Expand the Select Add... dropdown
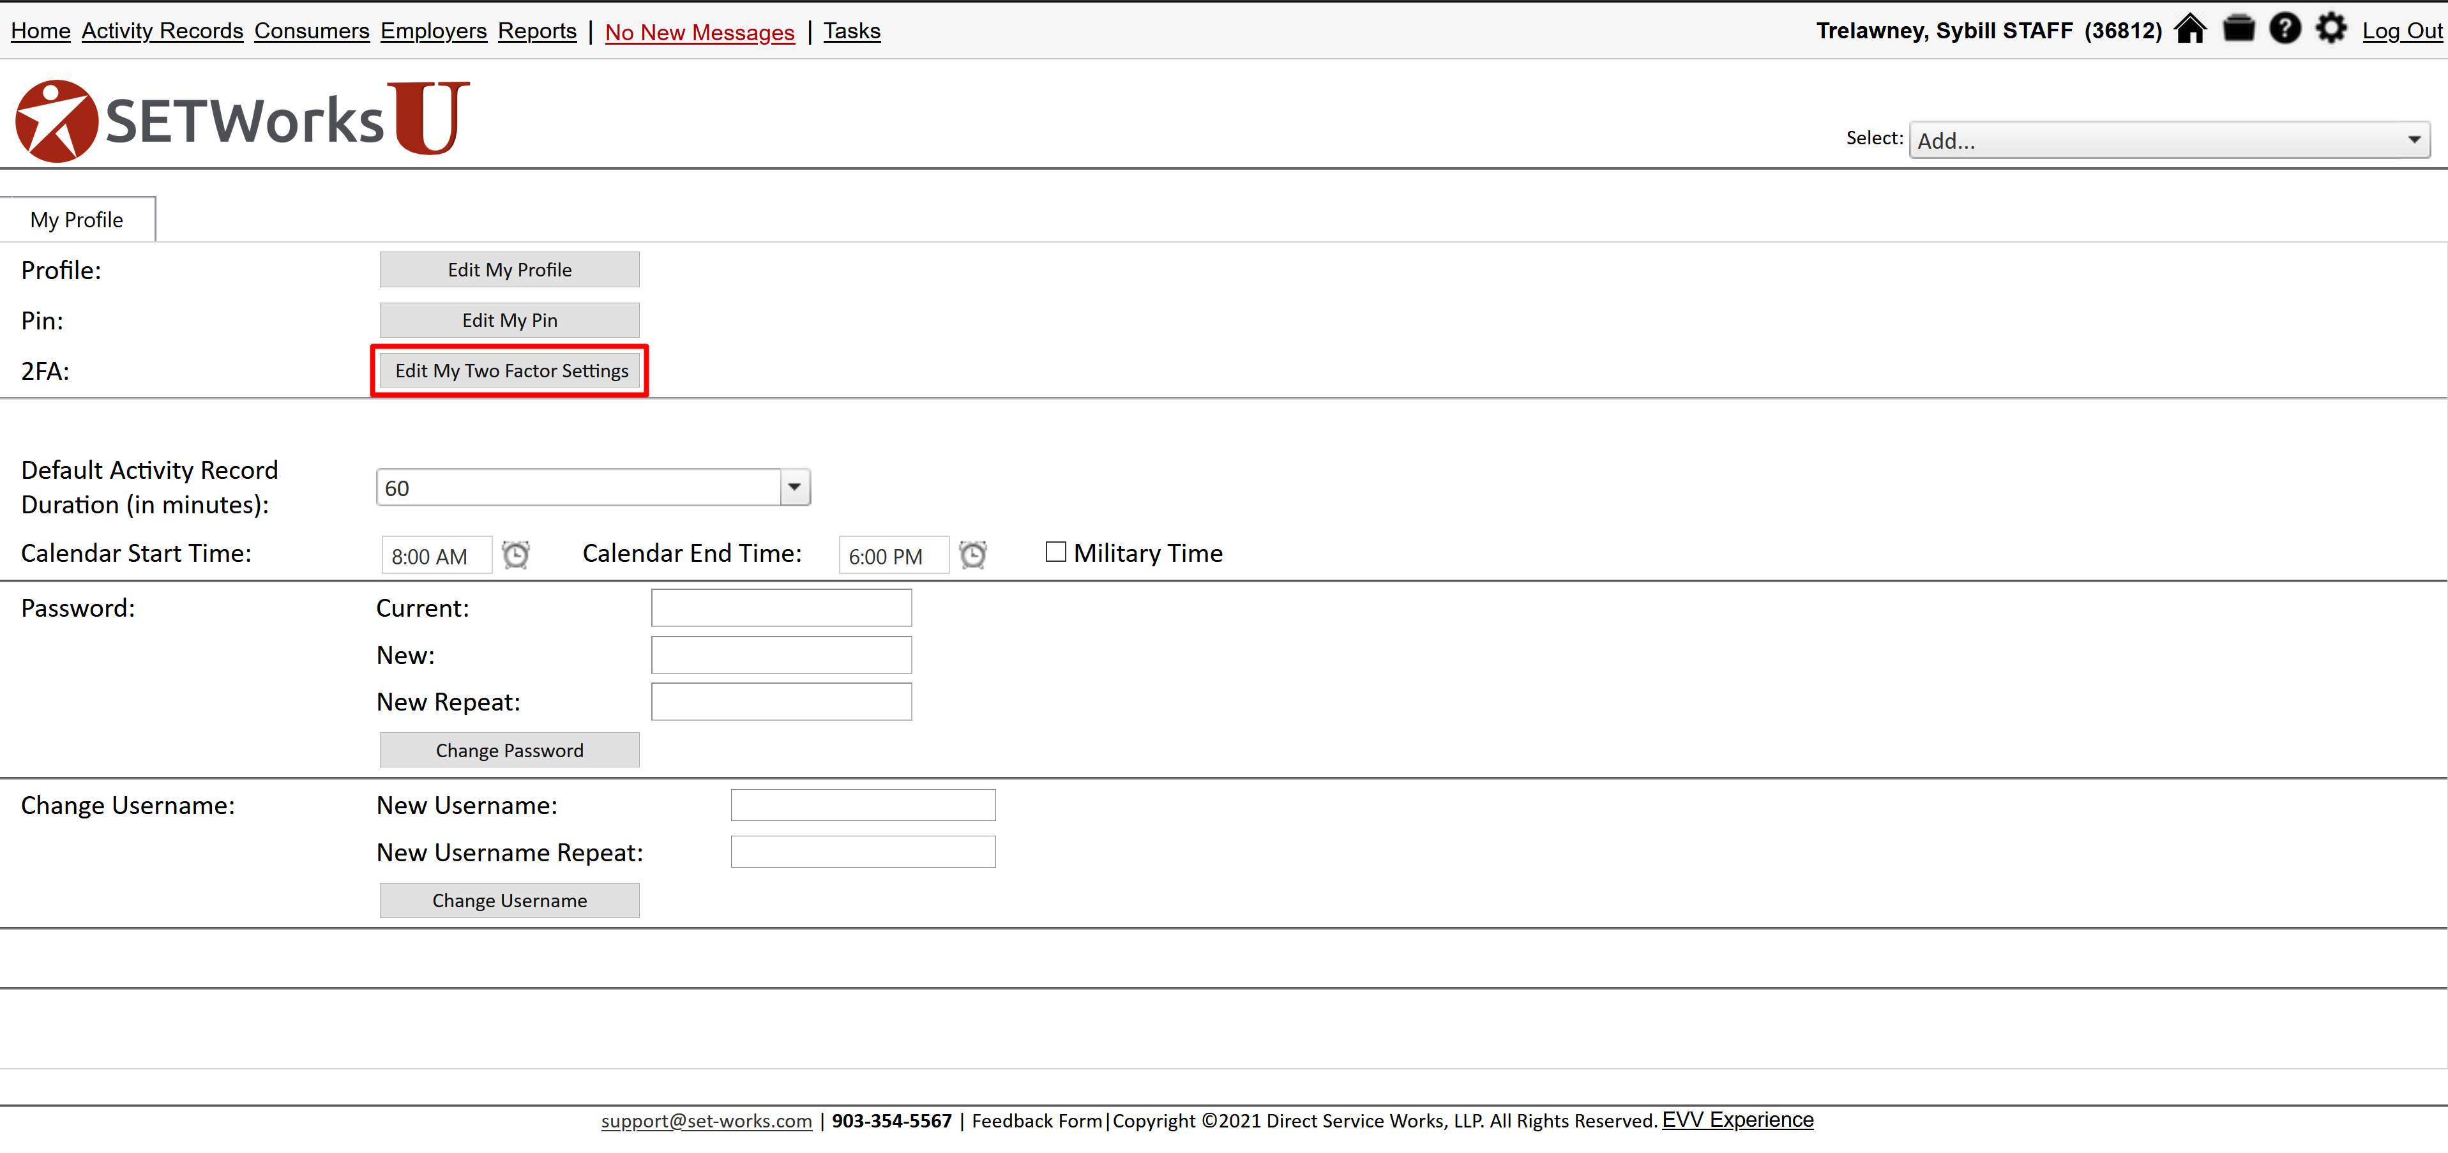Image resolution: width=2448 pixels, height=1153 pixels. click(x=2168, y=140)
